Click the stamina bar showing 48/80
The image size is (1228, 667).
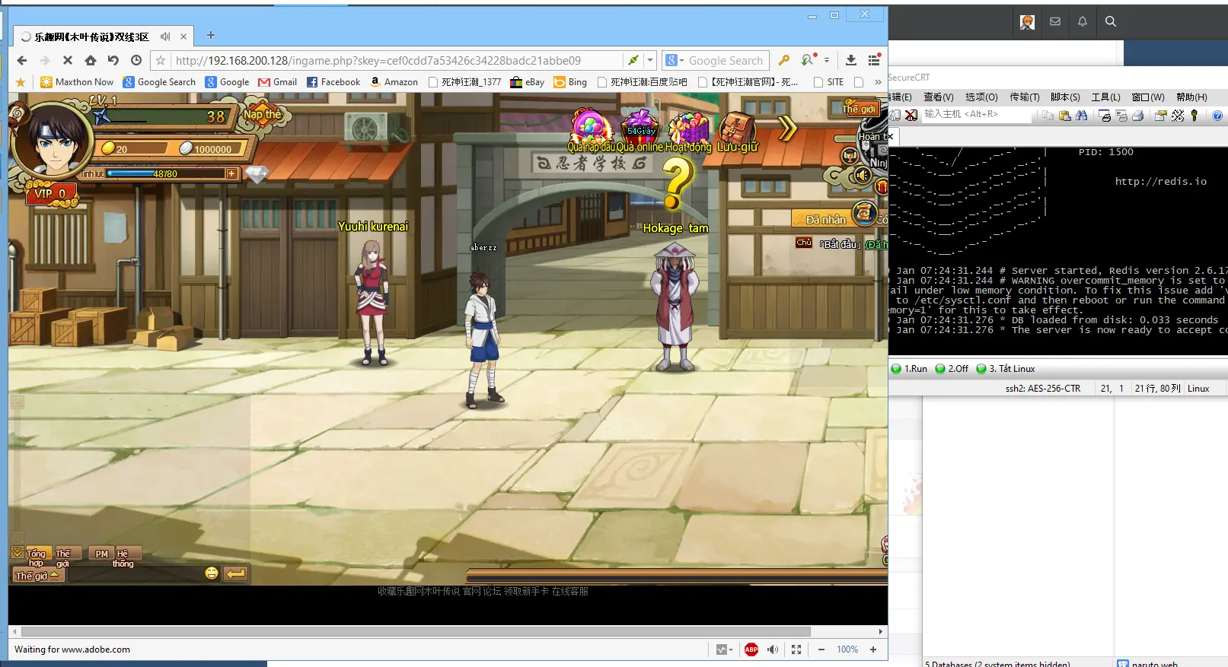coord(164,173)
